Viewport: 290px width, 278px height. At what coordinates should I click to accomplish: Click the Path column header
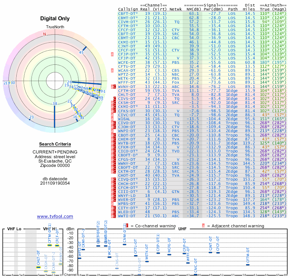coord(233,9)
